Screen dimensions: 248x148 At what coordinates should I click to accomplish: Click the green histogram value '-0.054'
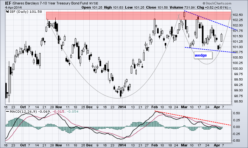(72, 112)
